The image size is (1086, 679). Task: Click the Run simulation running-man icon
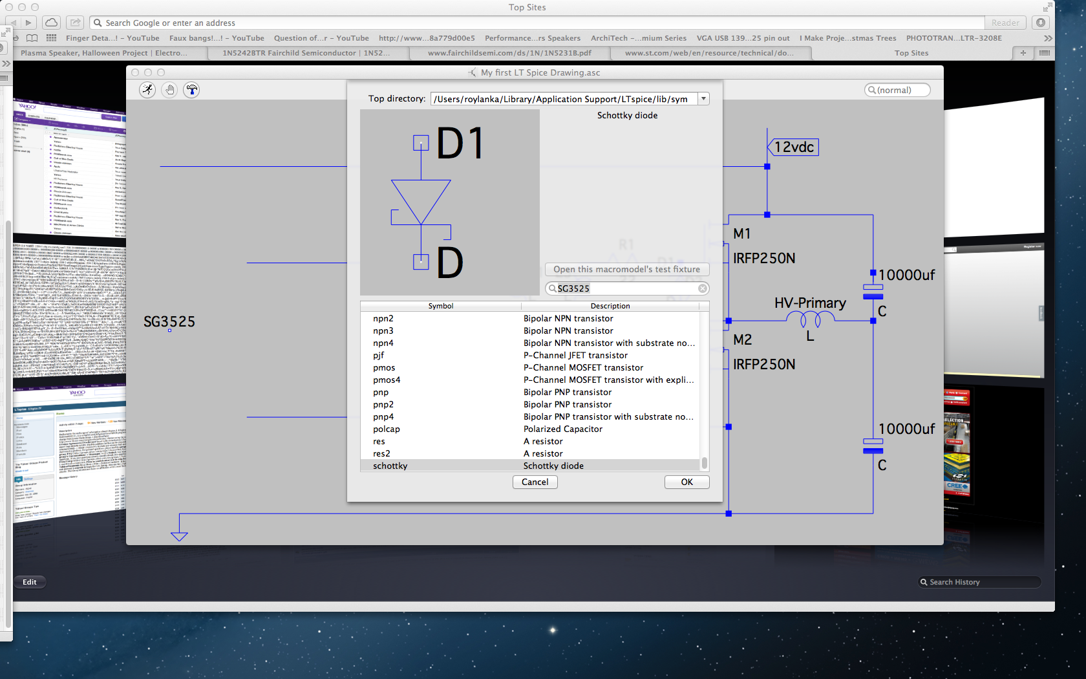147,90
